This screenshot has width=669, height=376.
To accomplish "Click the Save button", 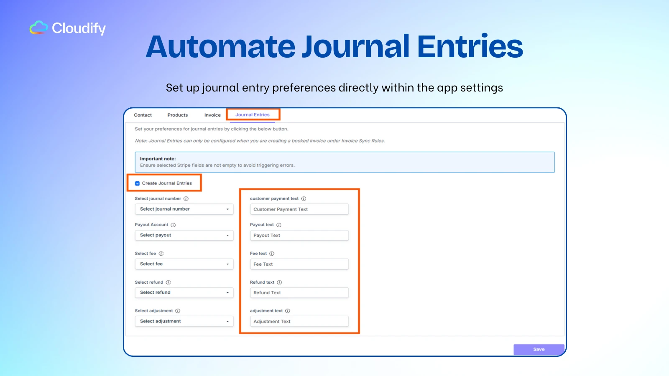I will click(539, 350).
